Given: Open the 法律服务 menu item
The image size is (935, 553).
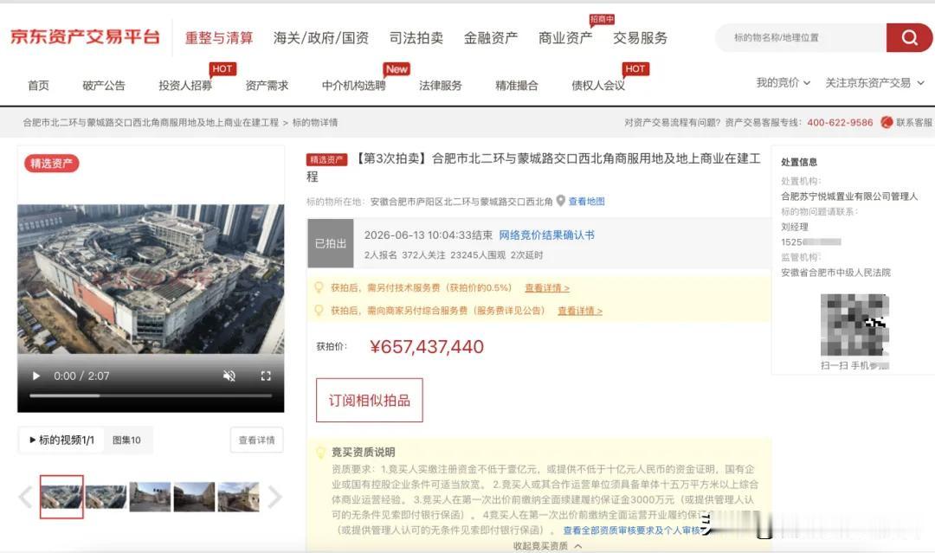Looking at the screenshot, I should click(441, 86).
